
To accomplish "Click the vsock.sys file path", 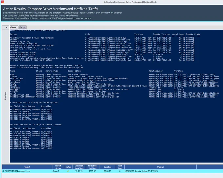I will 107,58.
